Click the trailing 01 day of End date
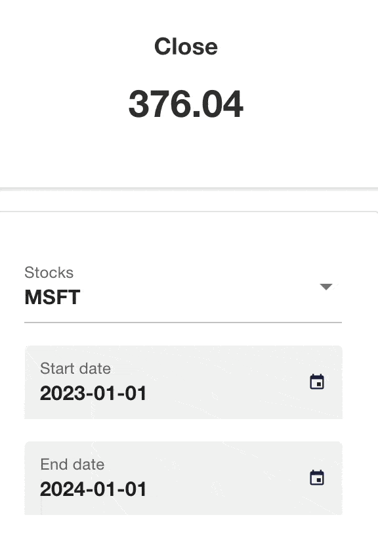This screenshot has height=536, width=378. tap(136, 489)
